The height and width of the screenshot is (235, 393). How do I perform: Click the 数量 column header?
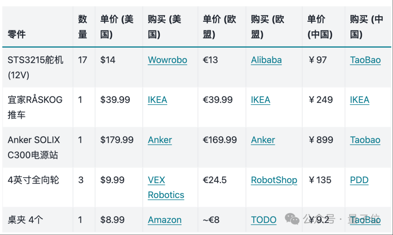83,27
